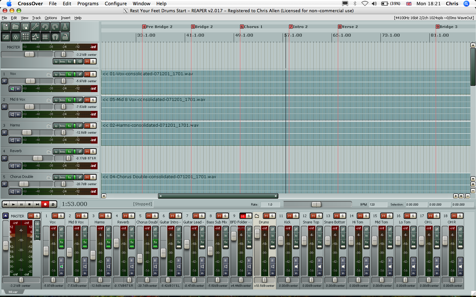Click Play in the transport bar
The image size is (476, 297).
[13, 204]
